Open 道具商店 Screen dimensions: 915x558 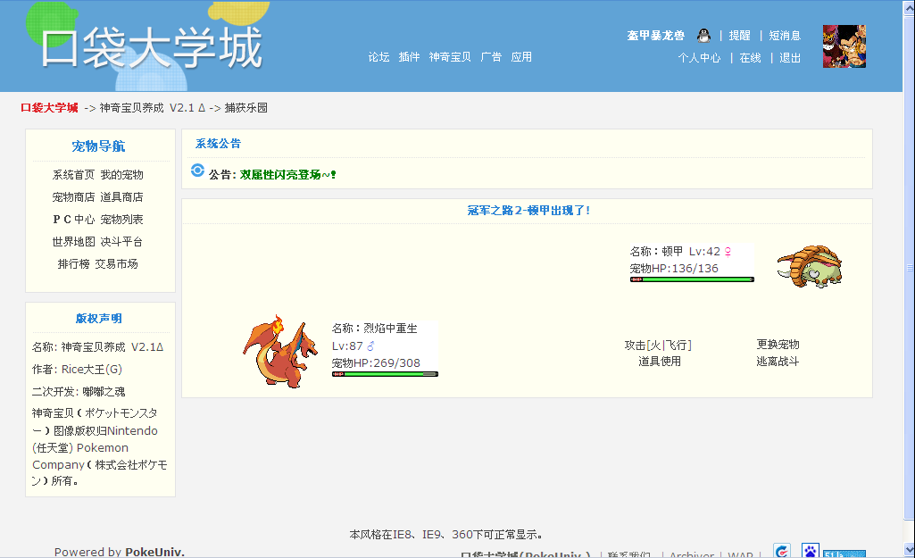122,197
